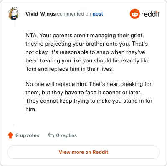Click the vertical thread line below avatar
Viewport: 167px width, 166px height.
(x=14, y=73)
